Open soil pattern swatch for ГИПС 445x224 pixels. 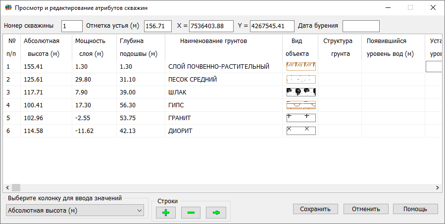(x=301, y=105)
